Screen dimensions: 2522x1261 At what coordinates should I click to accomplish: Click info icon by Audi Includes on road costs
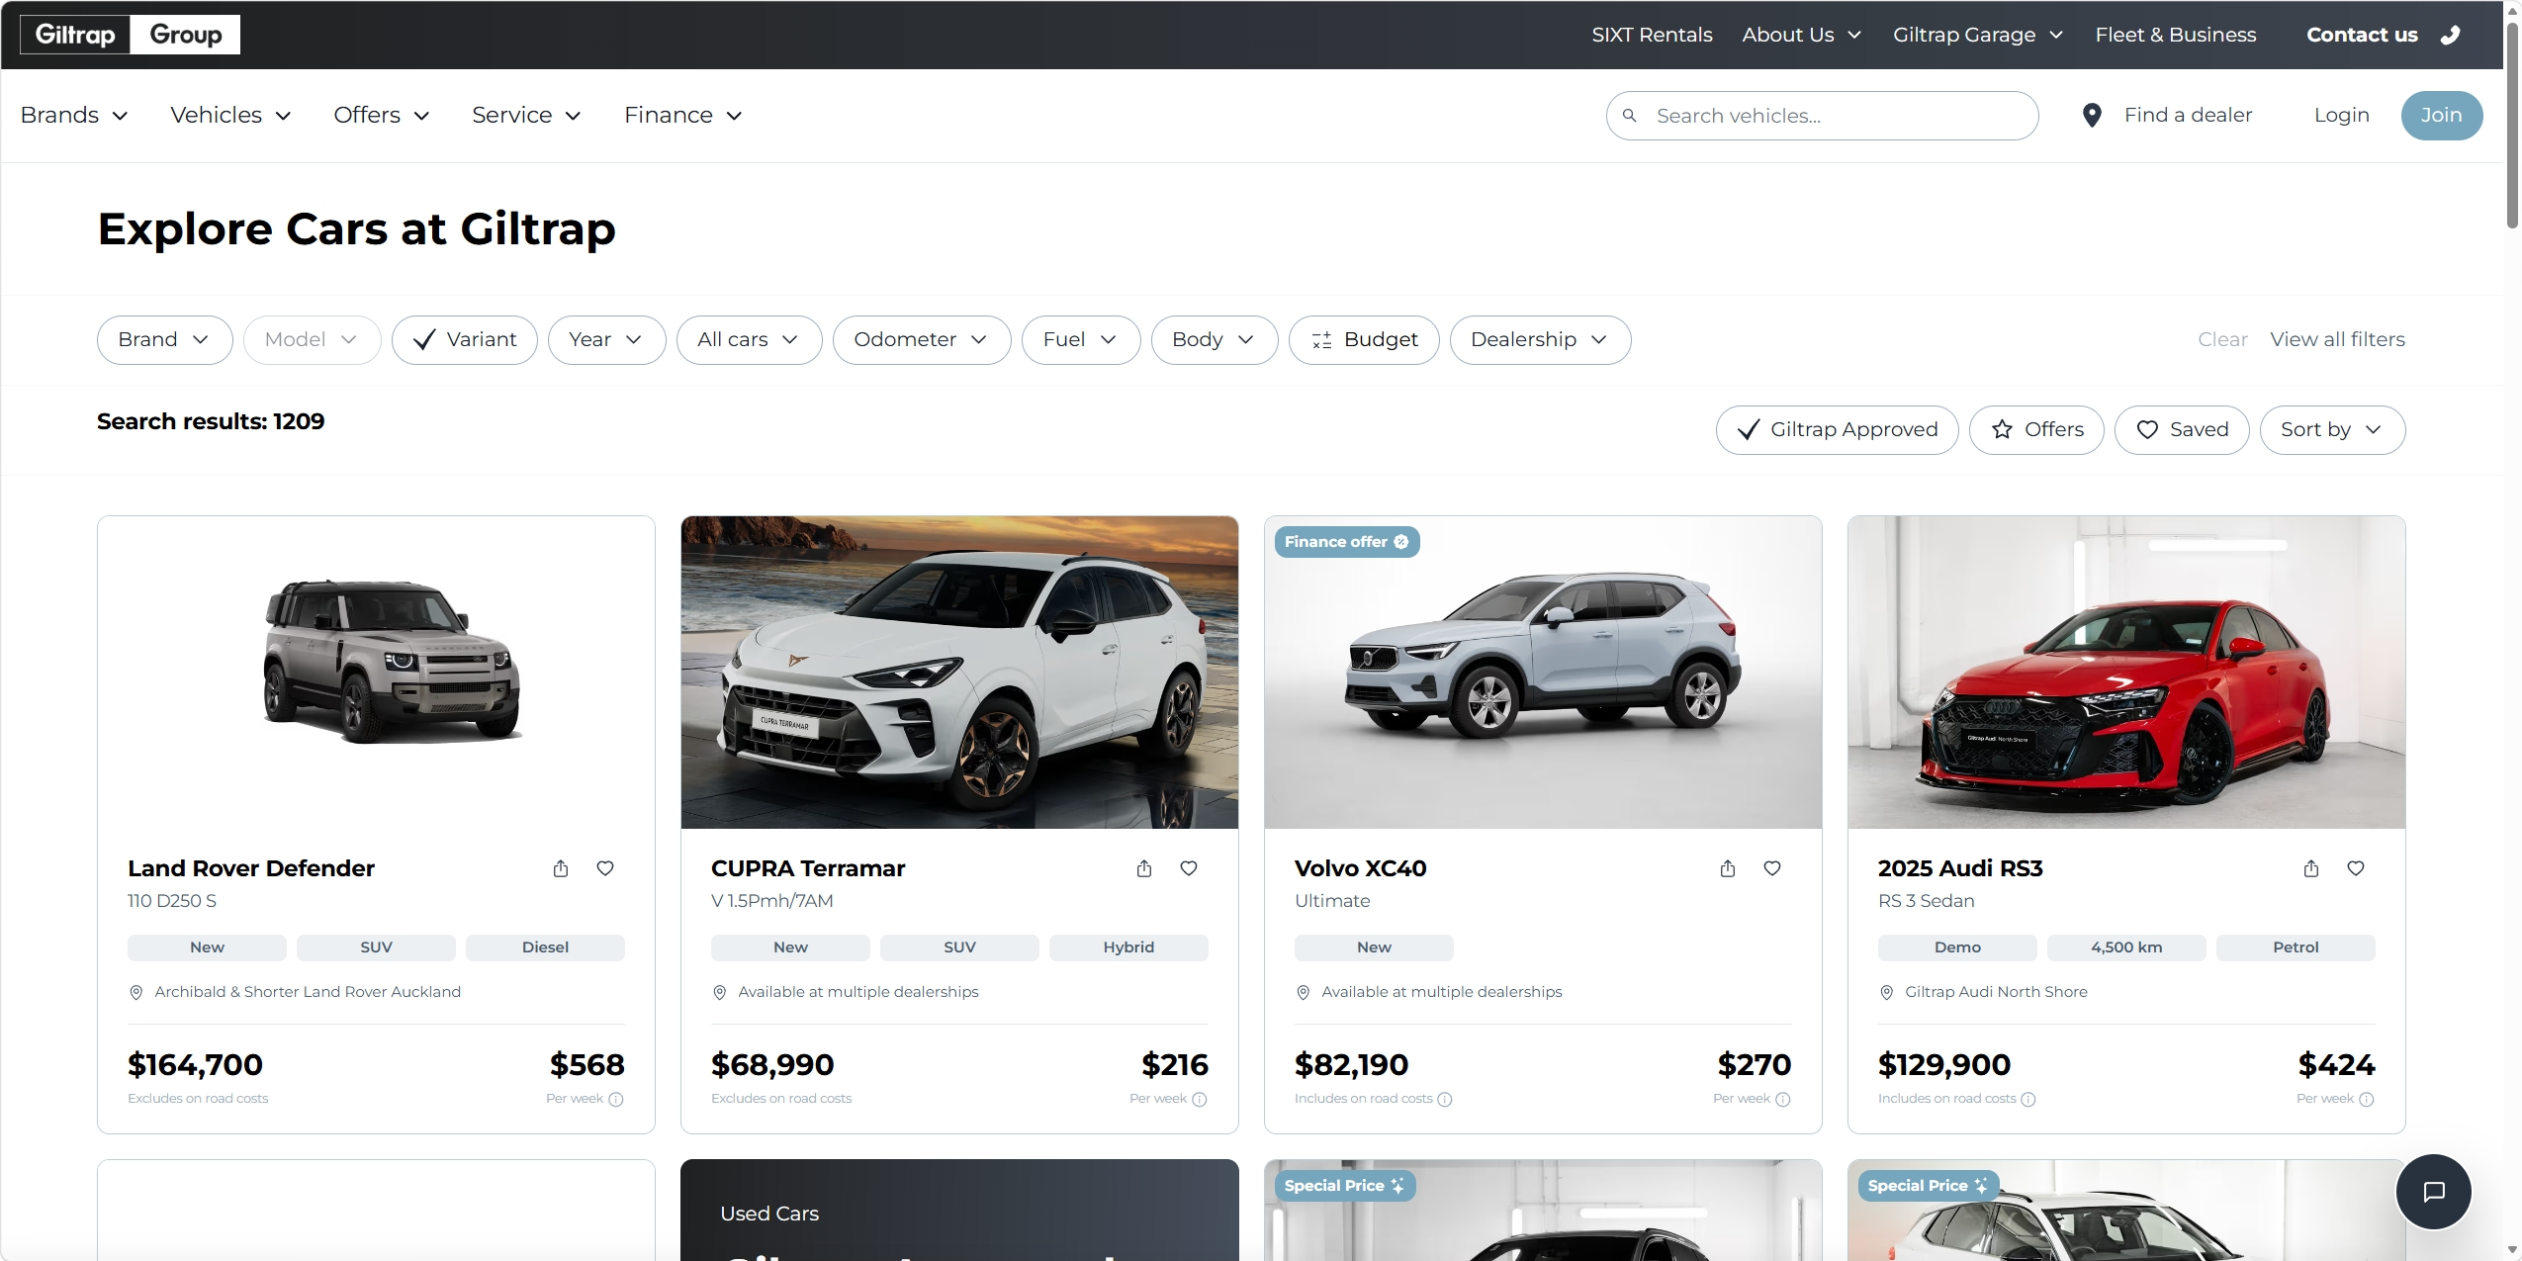coord(2028,1100)
